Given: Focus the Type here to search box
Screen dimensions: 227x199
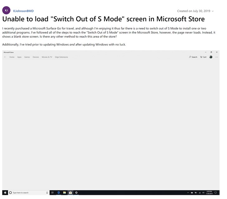Looking at the screenshot, I should [x=29, y=193].
